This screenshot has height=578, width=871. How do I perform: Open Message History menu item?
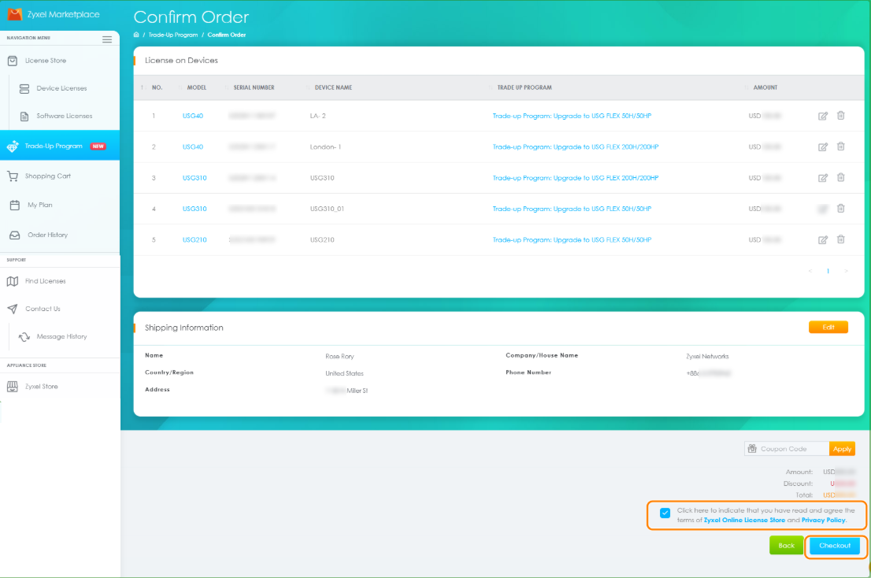[x=61, y=336]
